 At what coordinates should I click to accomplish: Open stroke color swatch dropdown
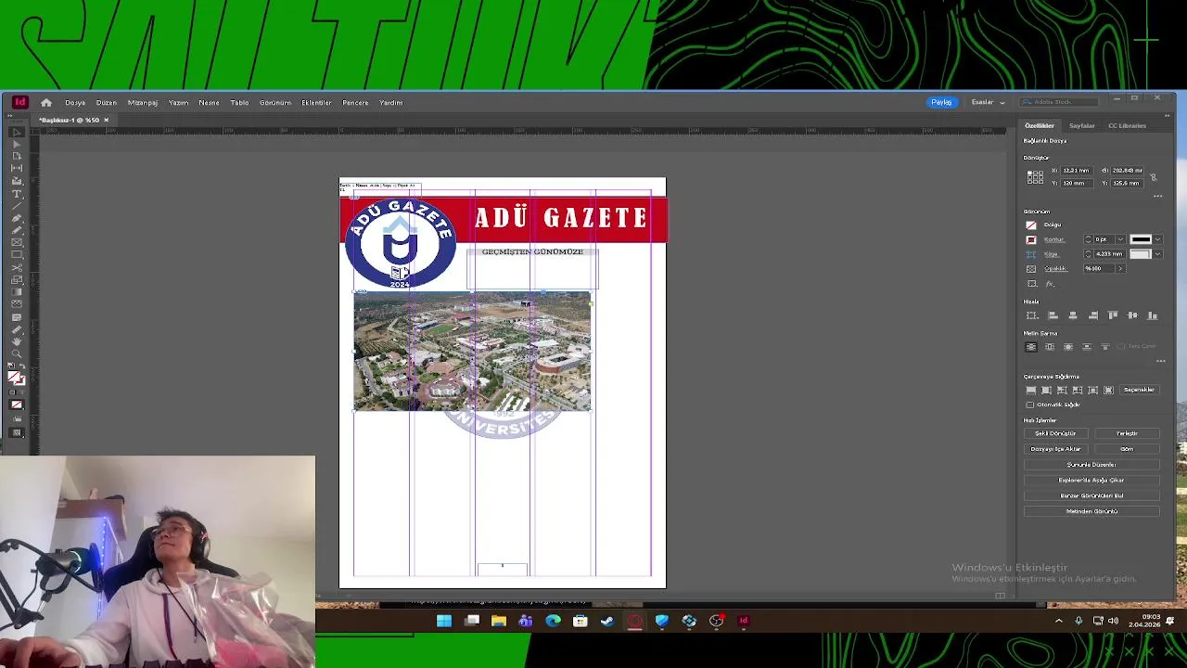pos(1157,239)
